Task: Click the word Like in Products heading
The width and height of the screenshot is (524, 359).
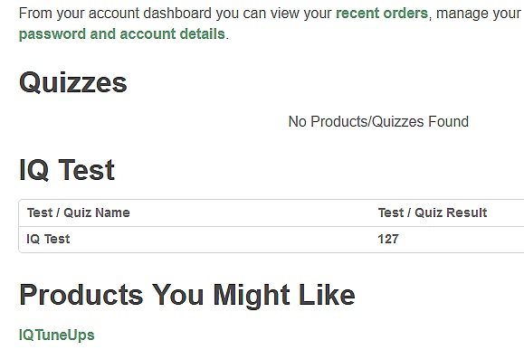Action: coord(327,295)
